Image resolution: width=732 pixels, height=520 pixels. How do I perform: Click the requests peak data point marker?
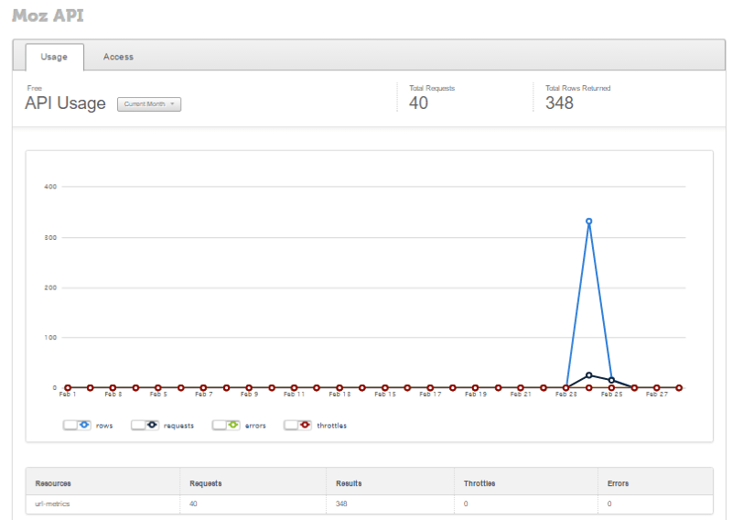click(x=588, y=375)
